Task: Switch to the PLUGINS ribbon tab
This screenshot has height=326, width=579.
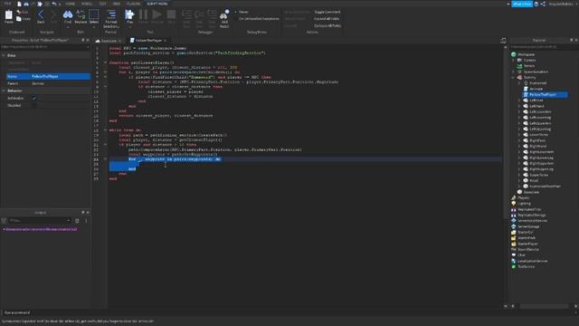Action: [x=133, y=4]
